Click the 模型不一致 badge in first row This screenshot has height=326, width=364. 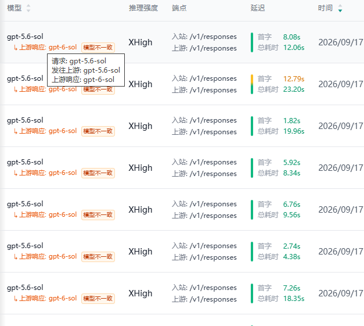[x=98, y=48]
